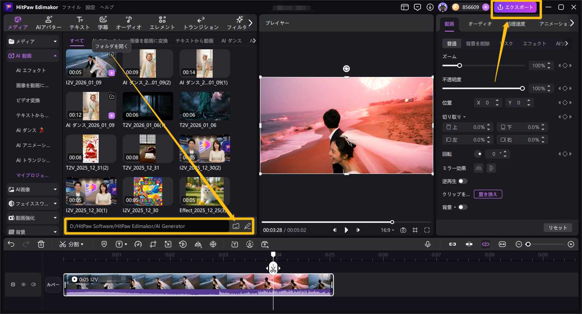
Task: Enter fullscreen preview in the player
Action: [427, 230]
